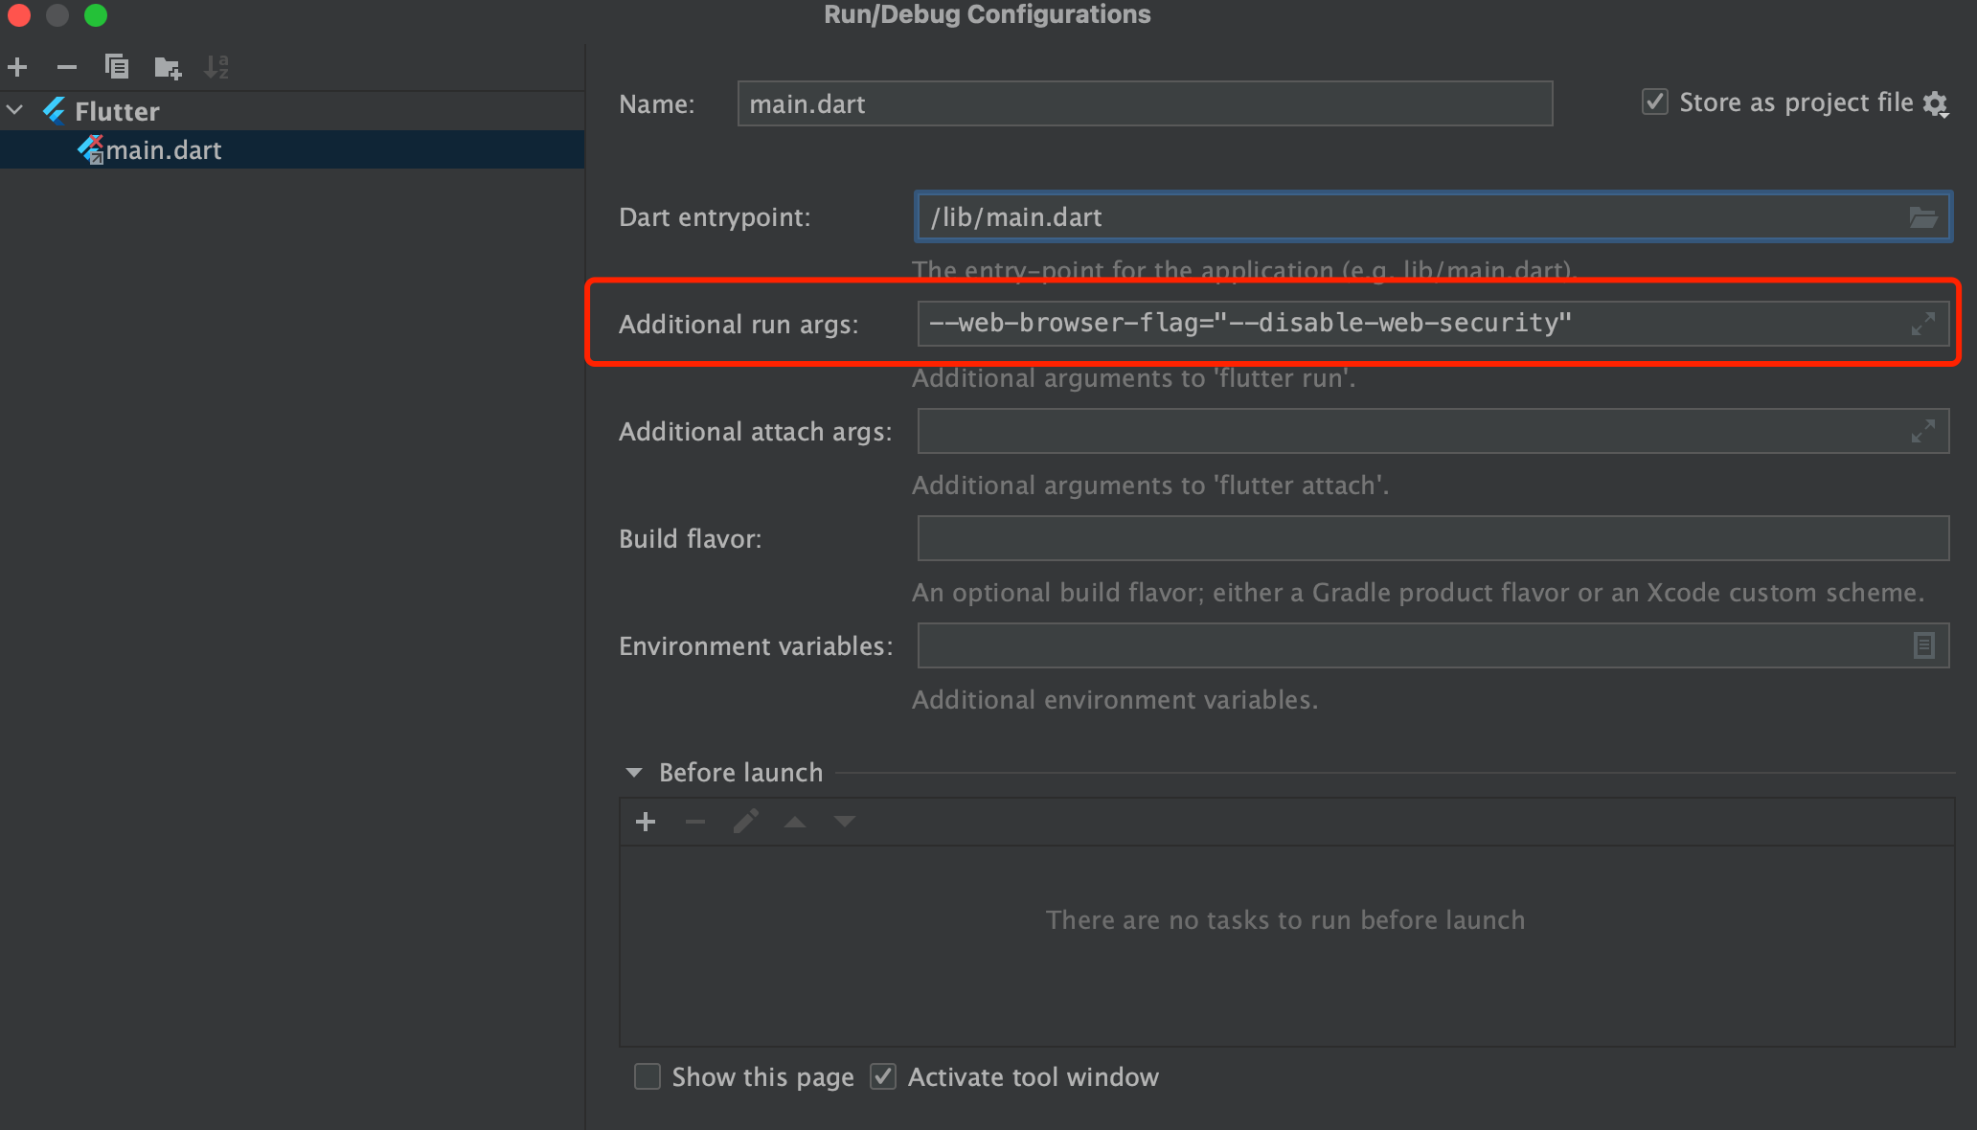The height and width of the screenshot is (1130, 1977).
Task: Click into the Name text field
Action: 1144,103
